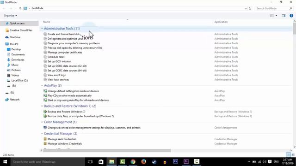Select Set up ODBC data sources (64-bit)
This screenshot has width=296, height=166.
pyautogui.click(x=67, y=71)
